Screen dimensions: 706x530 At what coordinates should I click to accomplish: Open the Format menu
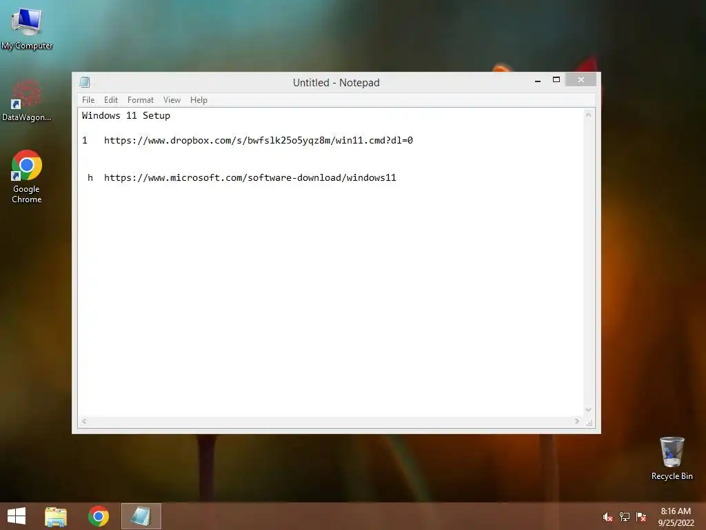click(141, 100)
